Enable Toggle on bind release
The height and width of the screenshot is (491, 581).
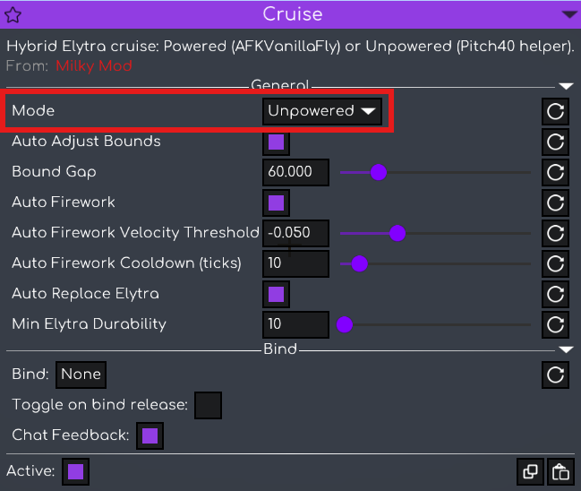point(208,405)
